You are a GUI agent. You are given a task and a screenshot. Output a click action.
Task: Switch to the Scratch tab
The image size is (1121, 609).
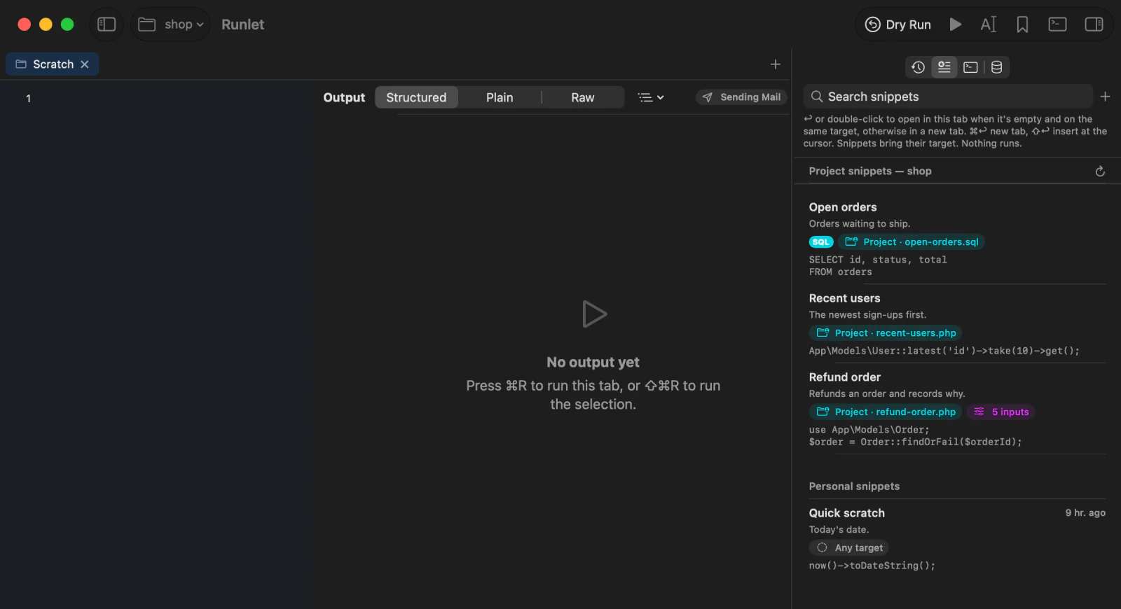pyautogui.click(x=53, y=64)
